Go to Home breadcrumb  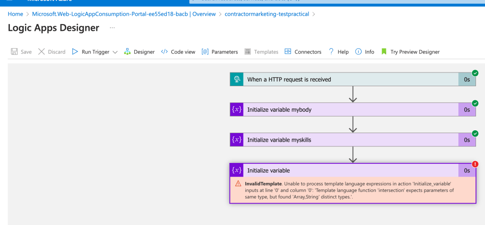(16, 14)
